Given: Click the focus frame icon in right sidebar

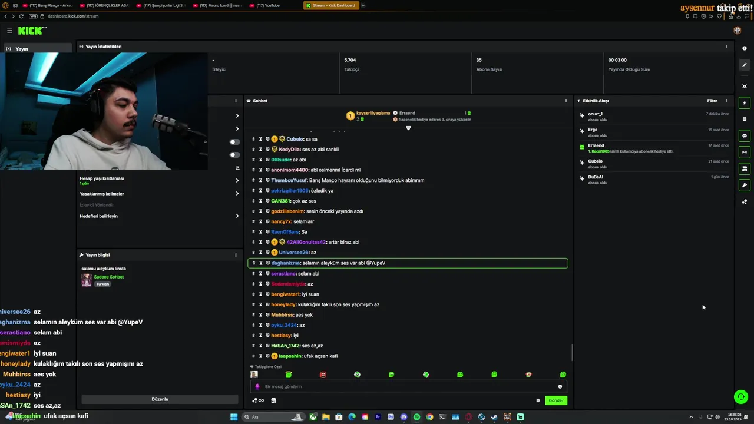Looking at the screenshot, I should click(745, 86).
